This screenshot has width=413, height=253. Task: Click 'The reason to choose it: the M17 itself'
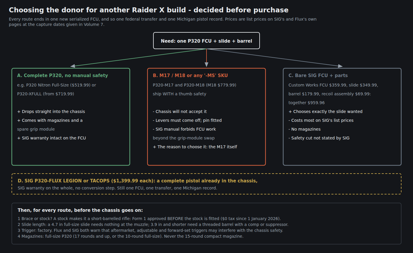click(195, 147)
